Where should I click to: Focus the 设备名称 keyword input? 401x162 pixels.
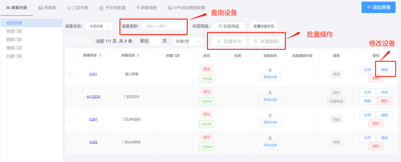coord(163,26)
